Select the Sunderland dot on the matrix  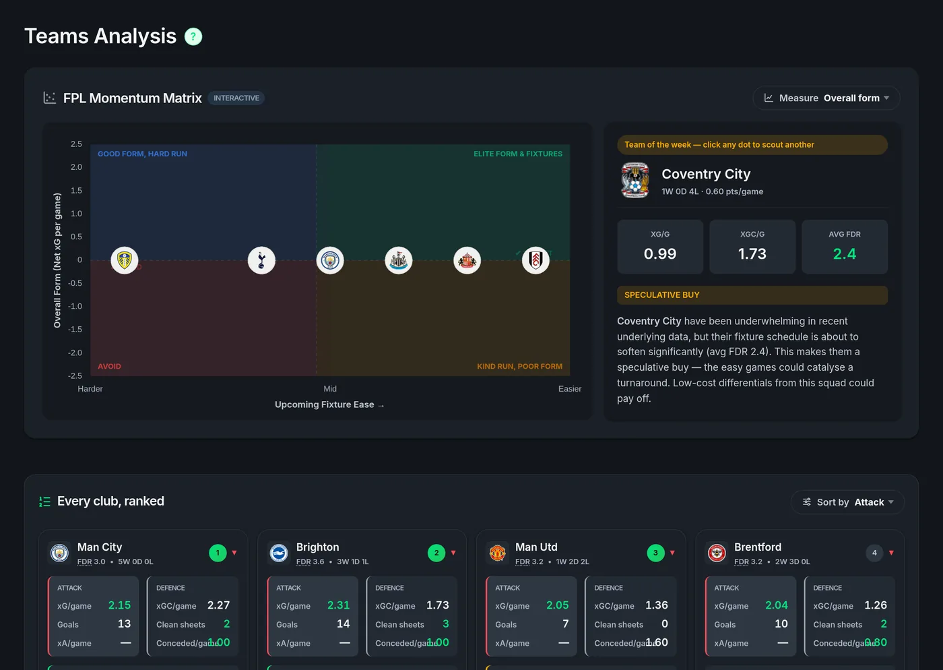click(467, 260)
